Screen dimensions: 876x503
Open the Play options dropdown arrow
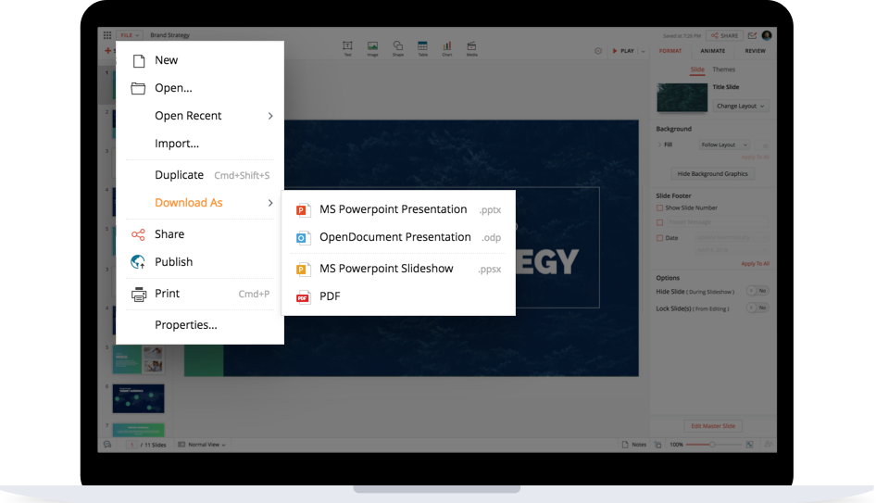(x=643, y=51)
